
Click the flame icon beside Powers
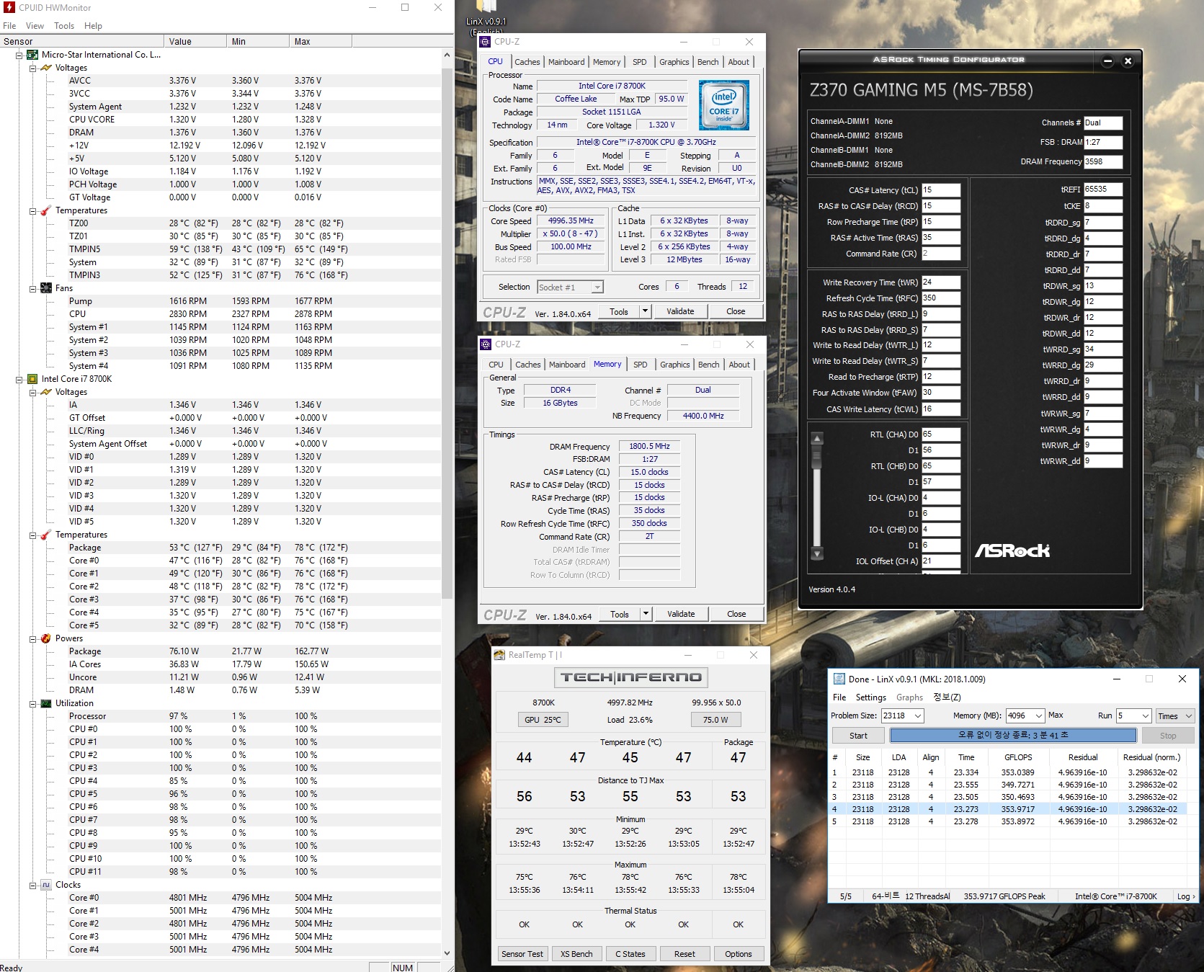click(46, 638)
